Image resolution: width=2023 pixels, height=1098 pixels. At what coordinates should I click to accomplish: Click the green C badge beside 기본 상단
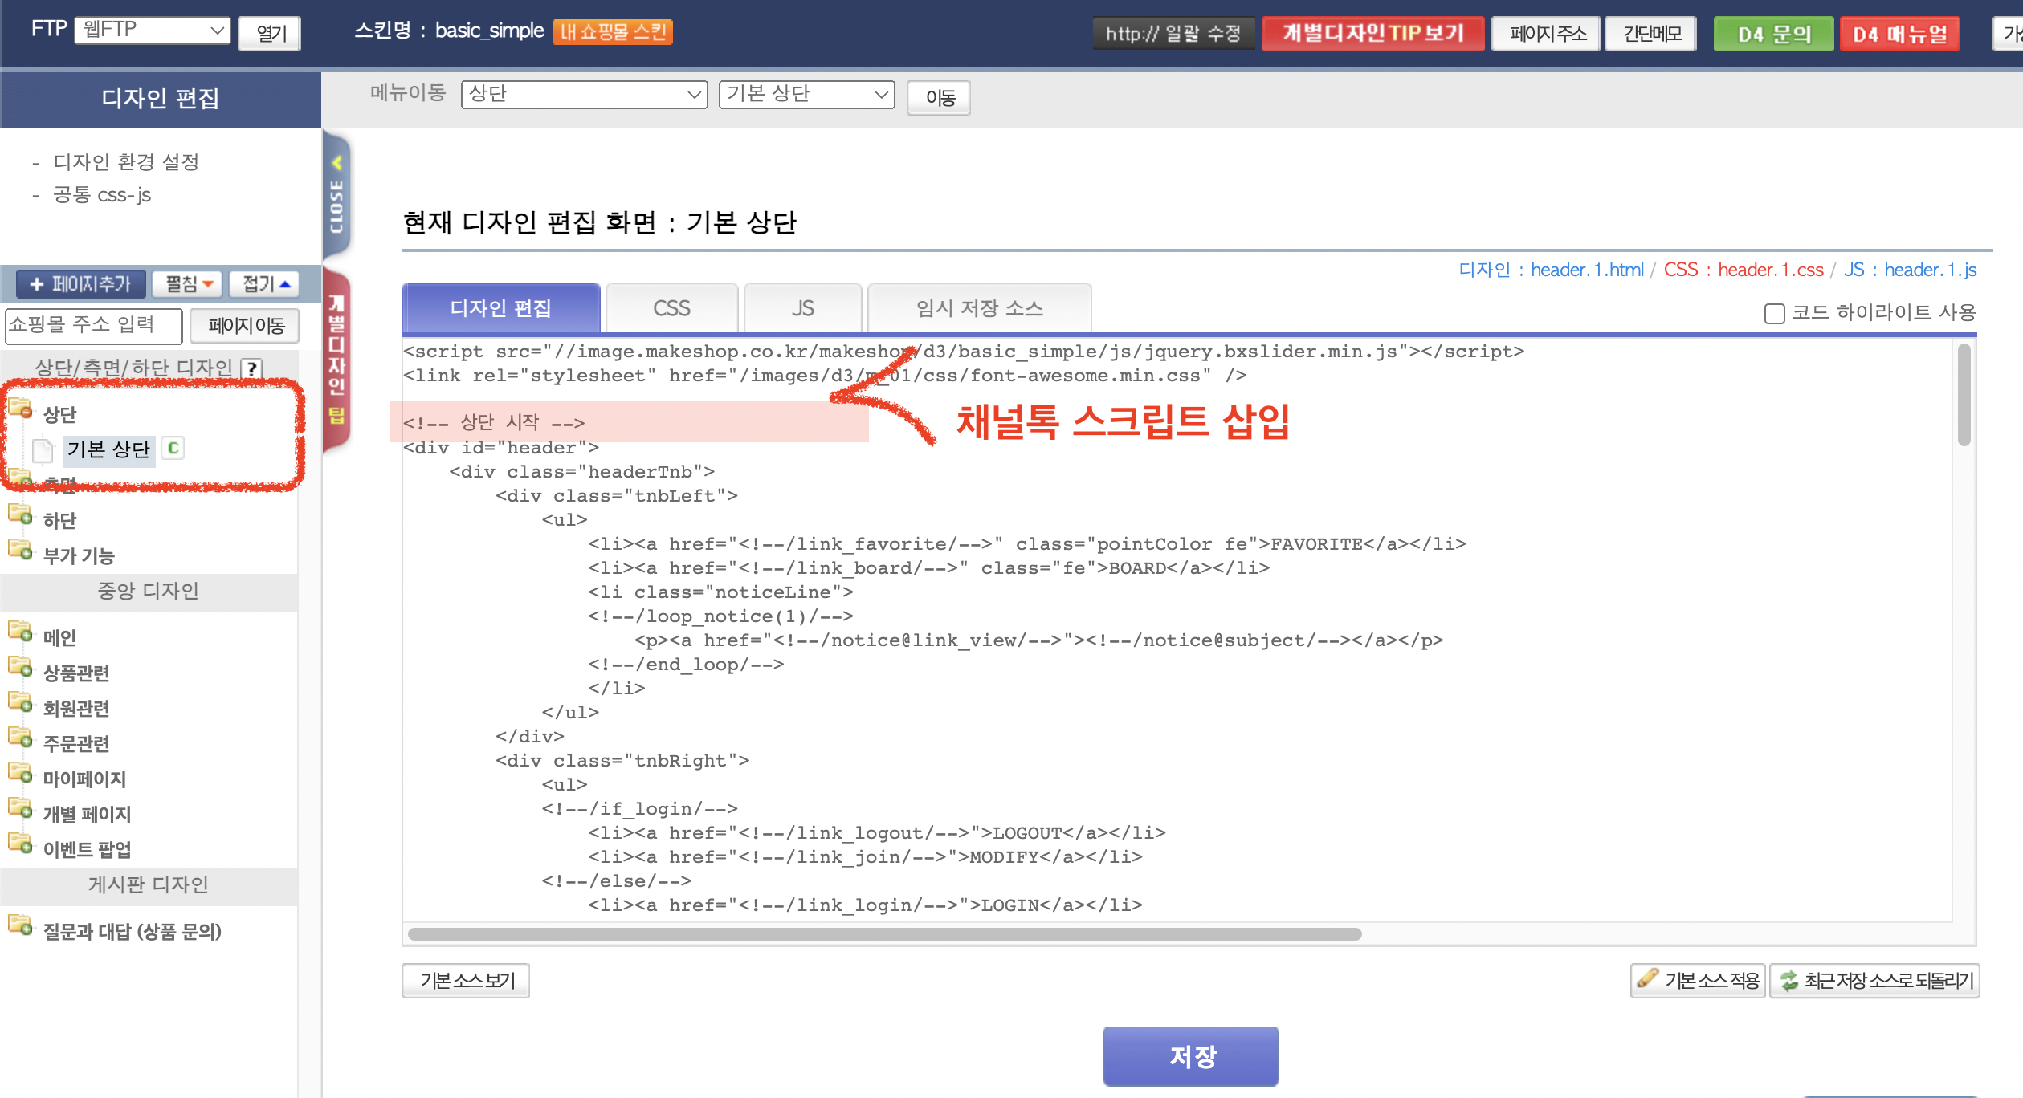pyautogui.click(x=173, y=448)
